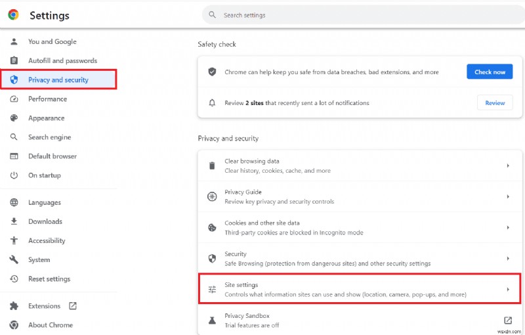Click the Settings page title
Screen dimensions: 525x335
tap(50, 15)
